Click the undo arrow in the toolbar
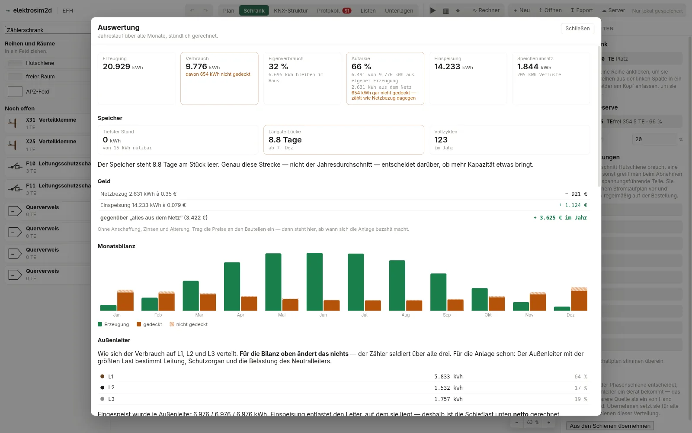 pyautogui.click(x=192, y=10)
